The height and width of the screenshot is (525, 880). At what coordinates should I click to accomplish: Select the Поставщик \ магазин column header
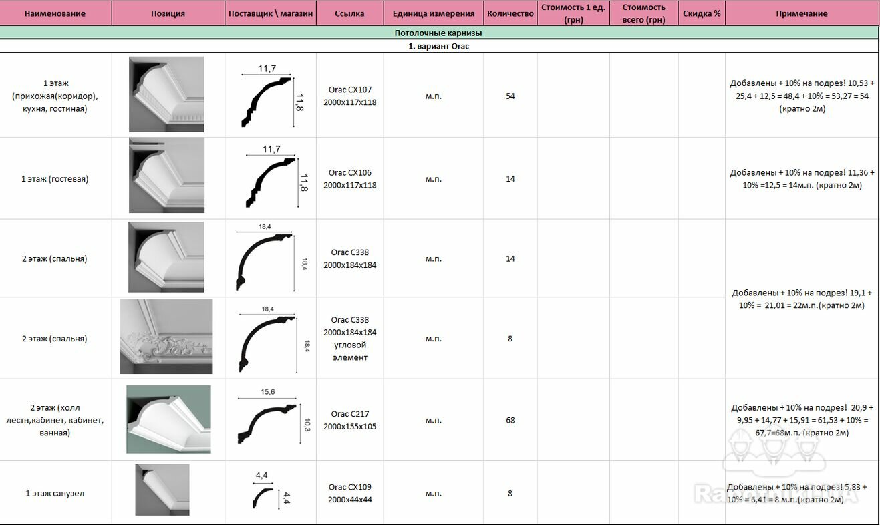(x=270, y=13)
